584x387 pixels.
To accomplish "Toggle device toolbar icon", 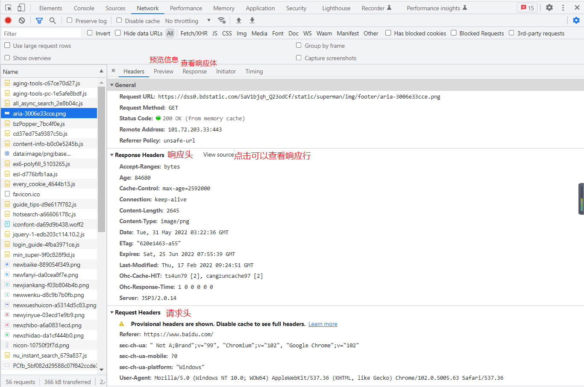I will (x=21, y=8).
